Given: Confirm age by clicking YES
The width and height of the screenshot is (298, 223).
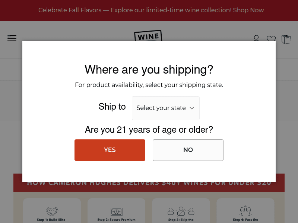Looking at the screenshot, I should coord(110,150).
